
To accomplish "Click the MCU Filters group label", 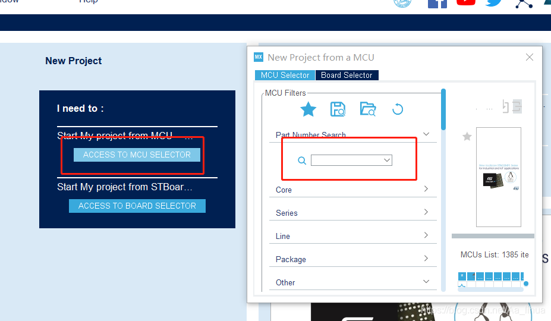I will [285, 93].
